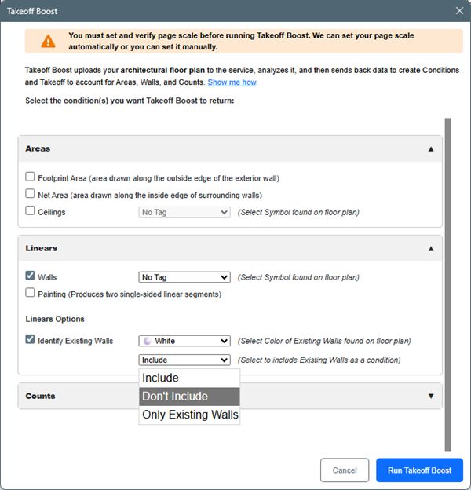Screen dimensions: 471x490
Task: Enable the Painting checkbox
Action: point(30,292)
